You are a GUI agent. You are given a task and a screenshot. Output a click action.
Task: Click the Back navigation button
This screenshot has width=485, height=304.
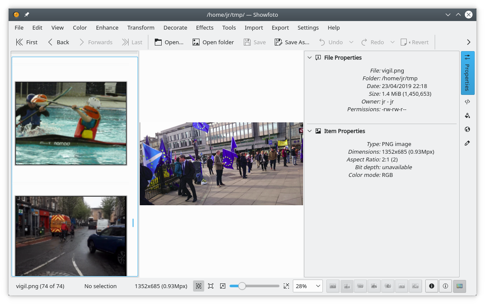(x=58, y=42)
